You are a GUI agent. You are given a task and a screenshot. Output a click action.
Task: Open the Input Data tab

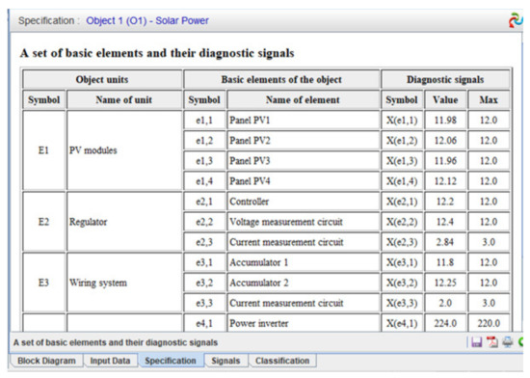[110, 361]
